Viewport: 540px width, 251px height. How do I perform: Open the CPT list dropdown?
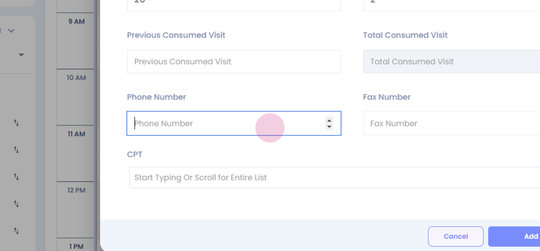pyautogui.click(x=335, y=177)
